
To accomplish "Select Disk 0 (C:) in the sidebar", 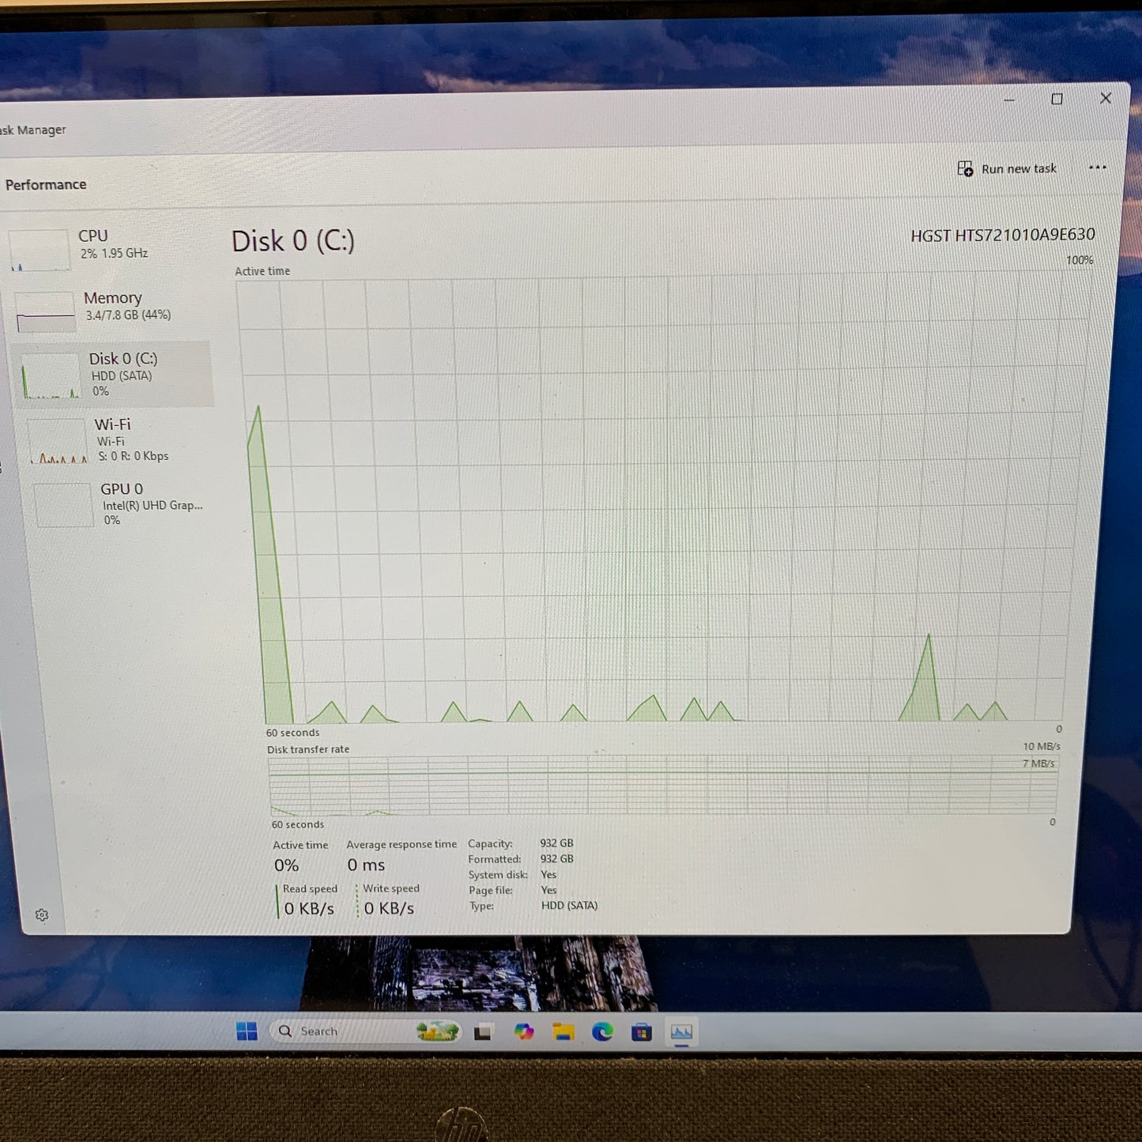I will [x=119, y=374].
